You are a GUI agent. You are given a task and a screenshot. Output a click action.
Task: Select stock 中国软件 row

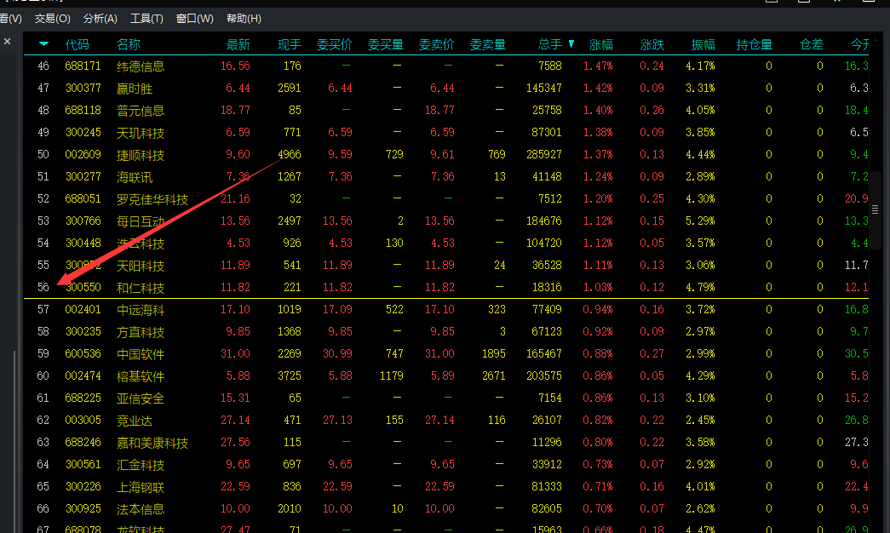[141, 354]
